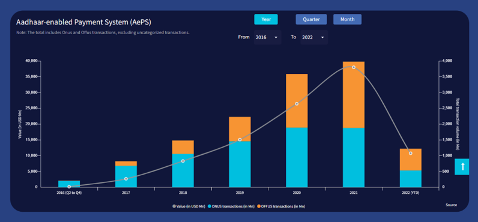Click the 2019 value line data point

(x=240, y=139)
